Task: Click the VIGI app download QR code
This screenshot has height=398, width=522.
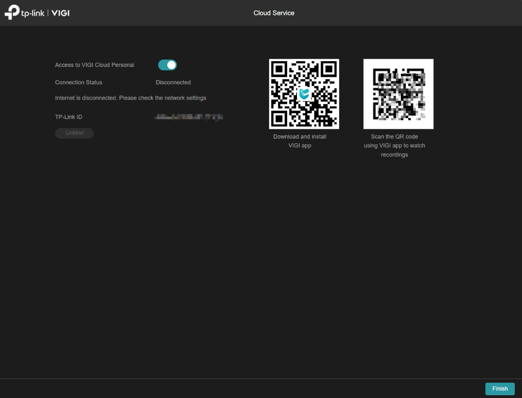Action: (x=304, y=94)
